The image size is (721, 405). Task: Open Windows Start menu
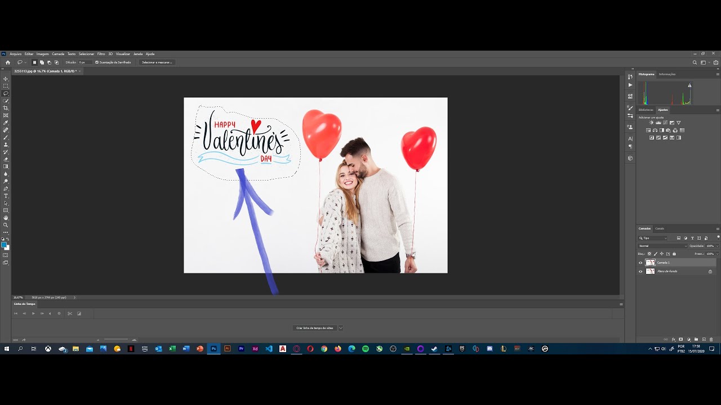(7, 349)
